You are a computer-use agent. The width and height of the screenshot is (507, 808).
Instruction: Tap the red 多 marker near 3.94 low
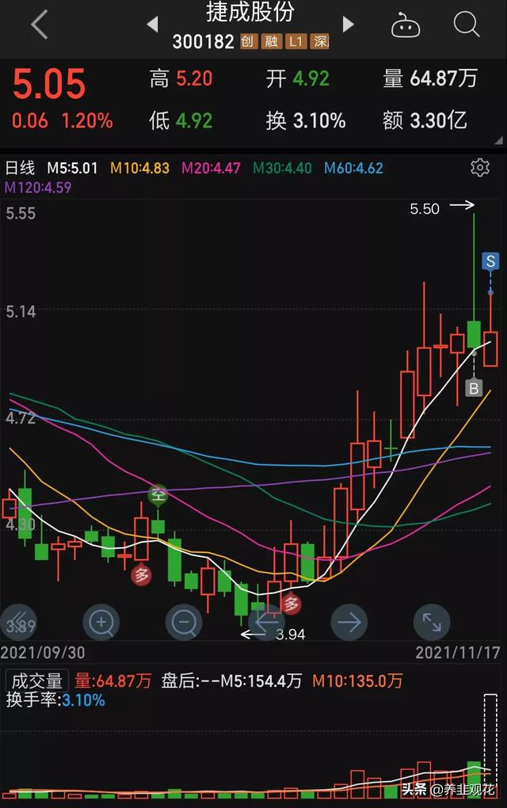tap(291, 603)
